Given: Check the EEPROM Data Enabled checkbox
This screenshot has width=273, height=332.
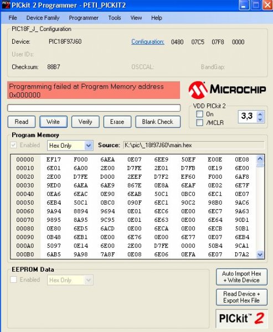Looking at the screenshot, I should (x=13, y=279).
